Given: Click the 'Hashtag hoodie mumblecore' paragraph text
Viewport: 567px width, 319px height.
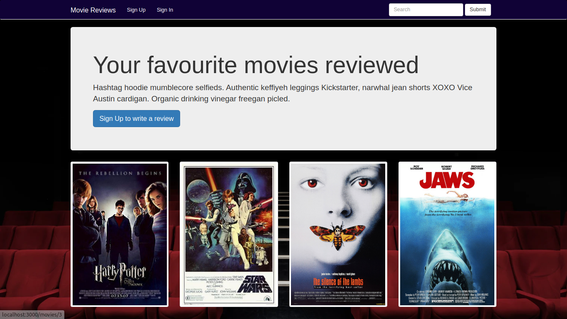Looking at the screenshot, I should [x=283, y=93].
